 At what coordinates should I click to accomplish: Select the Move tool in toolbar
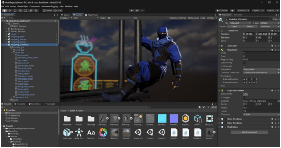point(10,11)
